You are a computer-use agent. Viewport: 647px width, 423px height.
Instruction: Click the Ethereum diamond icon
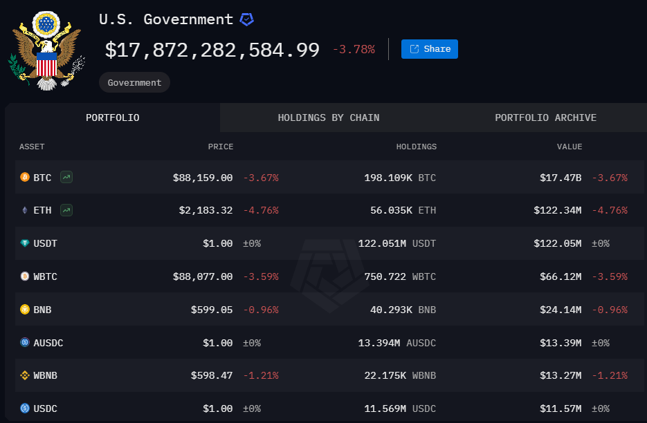(x=25, y=210)
